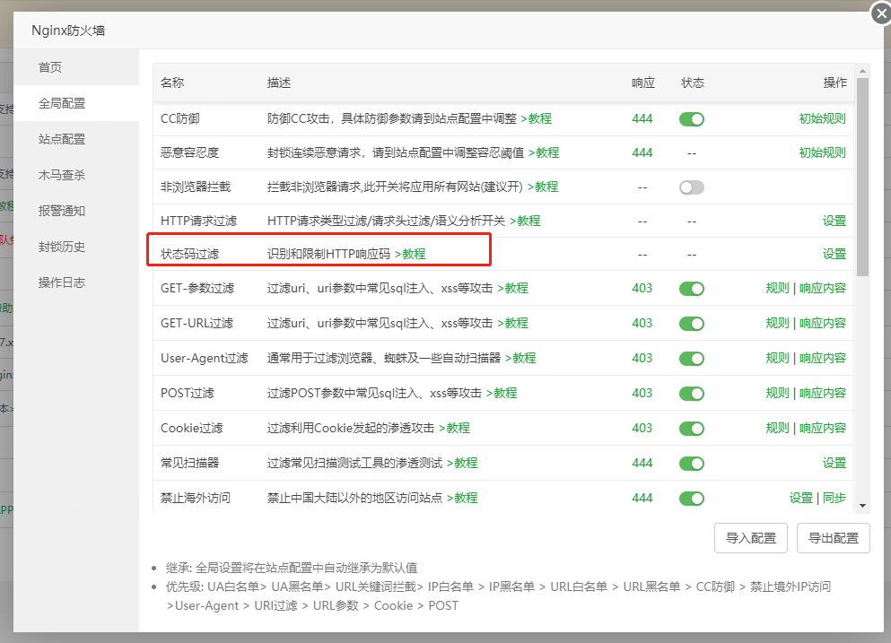Open 设置 for 禁止海外访问

coord(800,498)
